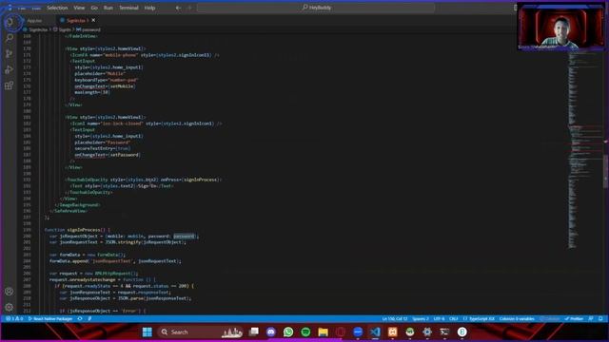The width and height of the screenshot is (609, 342).
Task: Click the HeyBuddy command center search box
Action: click(x=316, y=8)
